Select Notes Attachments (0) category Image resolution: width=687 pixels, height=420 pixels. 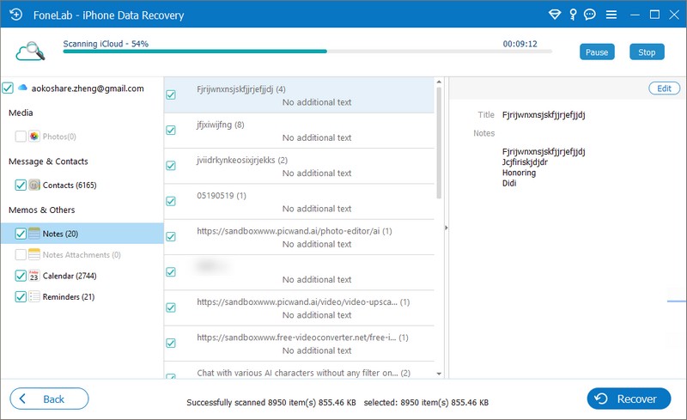tap(82, 255)
